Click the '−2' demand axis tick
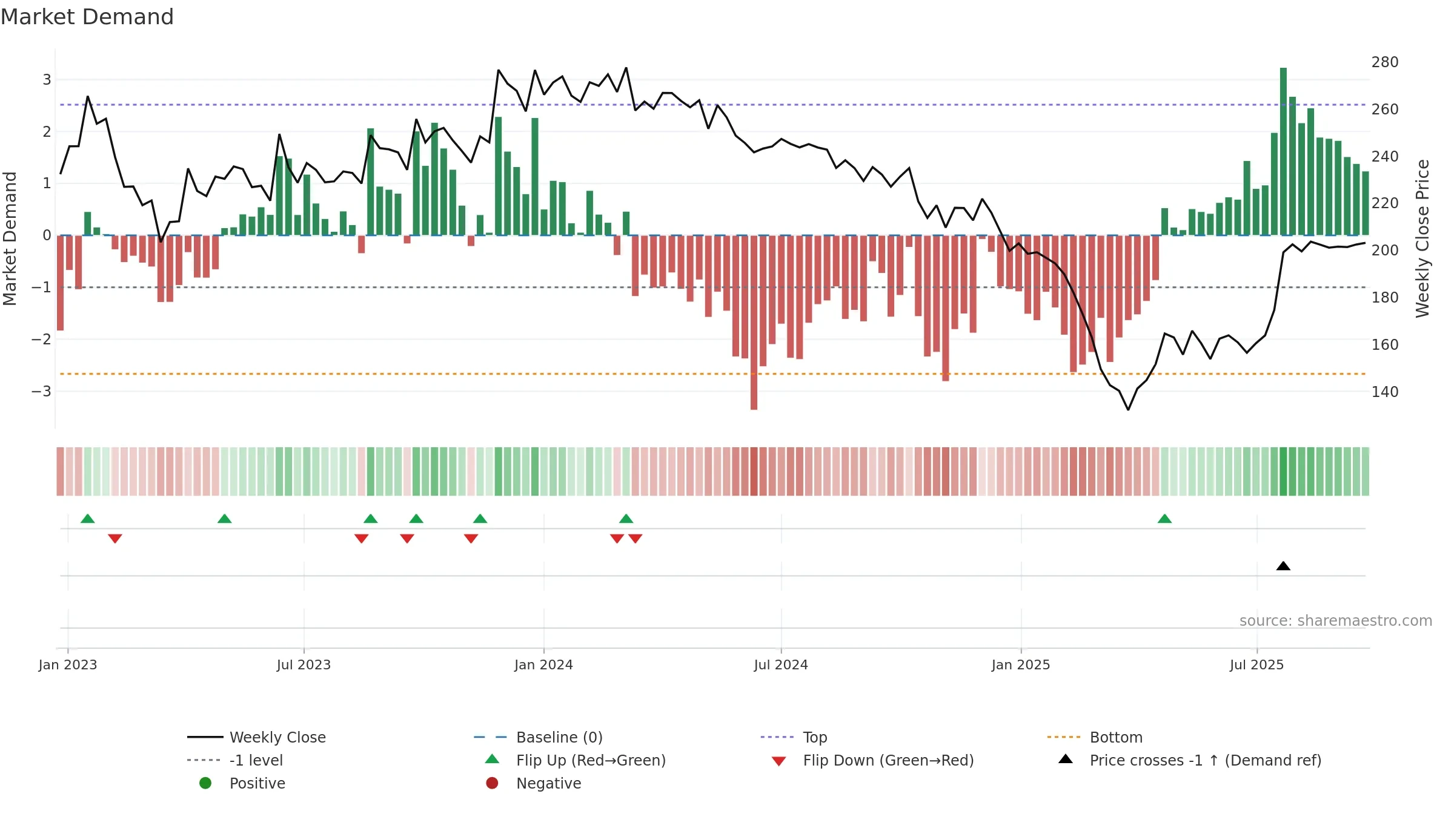The height and width of the screenshot is (817, 1454). 41,339
